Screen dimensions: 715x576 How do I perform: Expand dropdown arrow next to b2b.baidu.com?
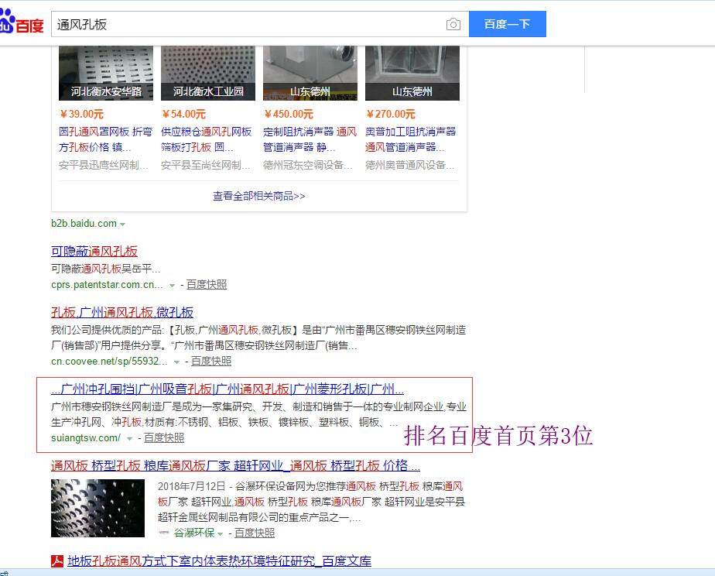pyautogui.click(x=123, y=224)
